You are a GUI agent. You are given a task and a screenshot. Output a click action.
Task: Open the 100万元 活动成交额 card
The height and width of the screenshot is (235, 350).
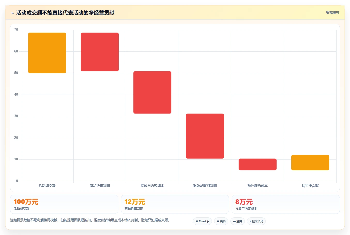click(x=64, y=204)
